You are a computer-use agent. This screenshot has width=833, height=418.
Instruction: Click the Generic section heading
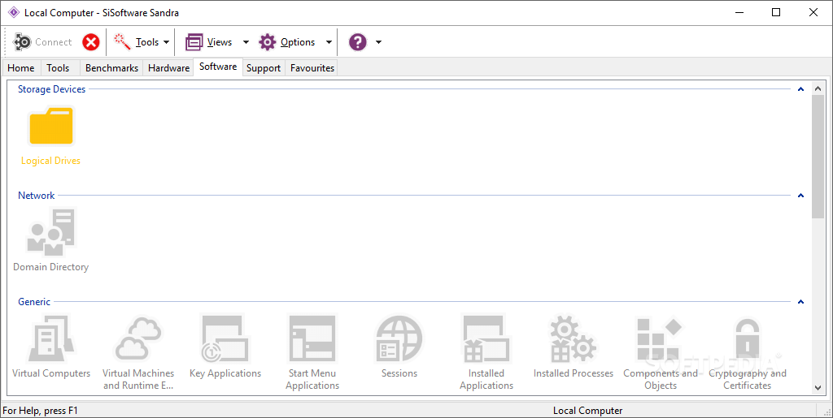pos(34,301)
